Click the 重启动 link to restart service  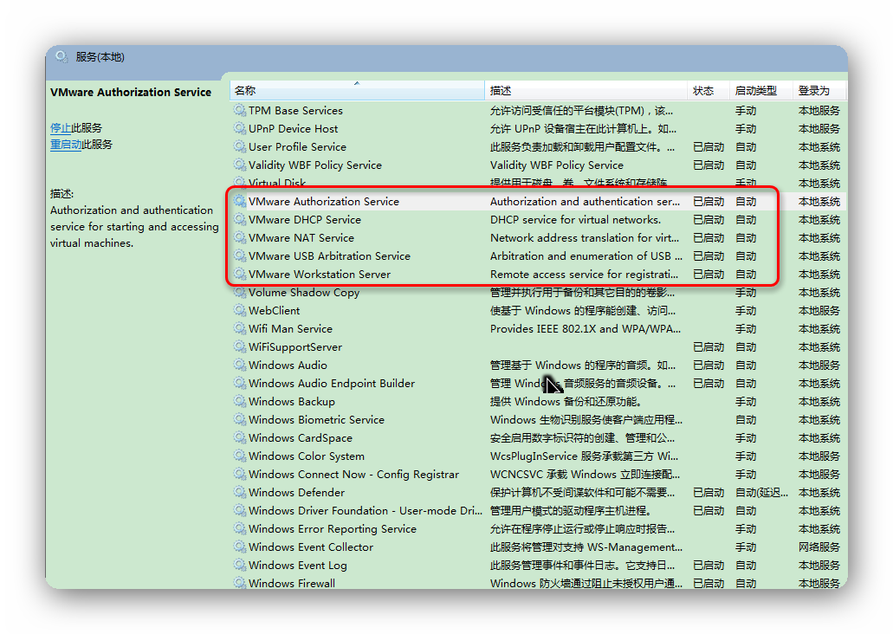point(66,144)
